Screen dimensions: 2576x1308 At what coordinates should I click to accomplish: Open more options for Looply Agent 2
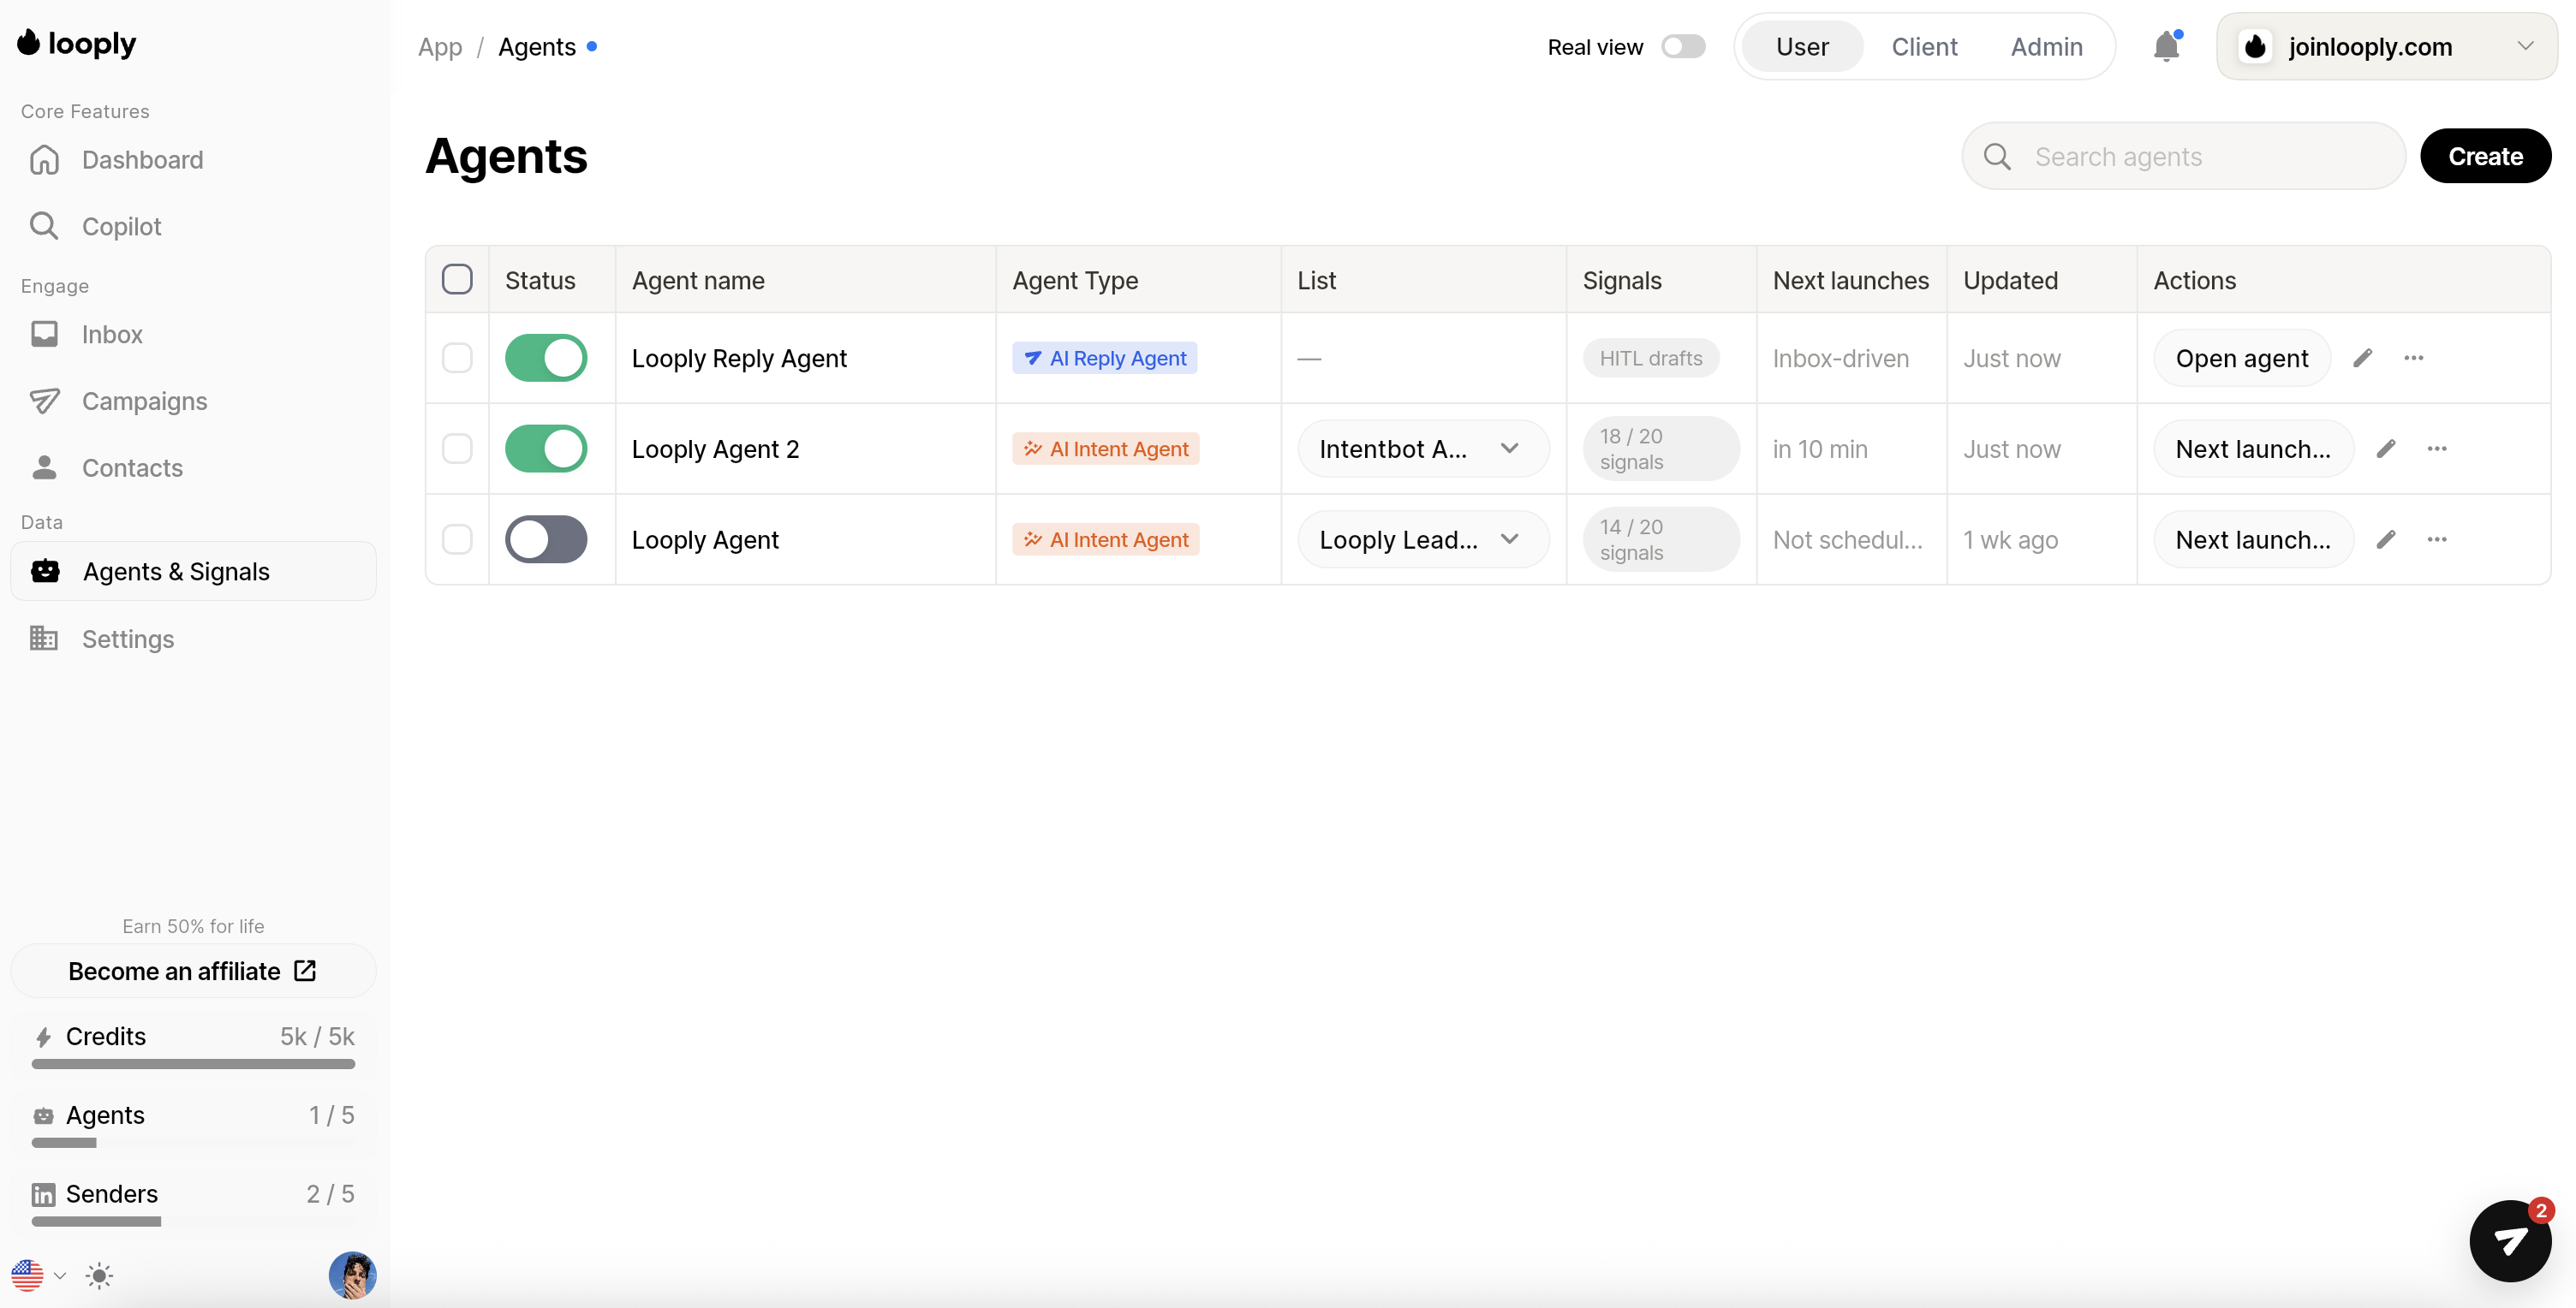(x=2436, y=449)
